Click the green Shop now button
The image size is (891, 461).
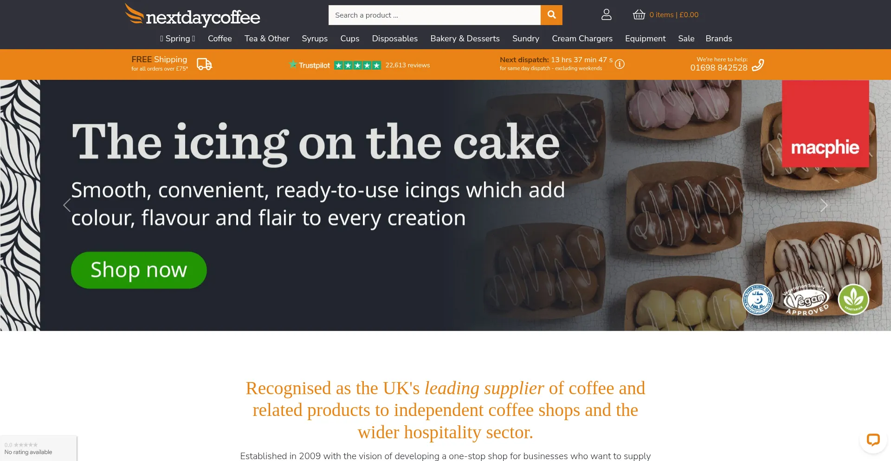tap(139, 270)
